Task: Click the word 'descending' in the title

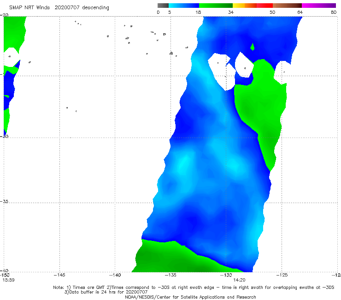Action: click(x=95, y=8)
